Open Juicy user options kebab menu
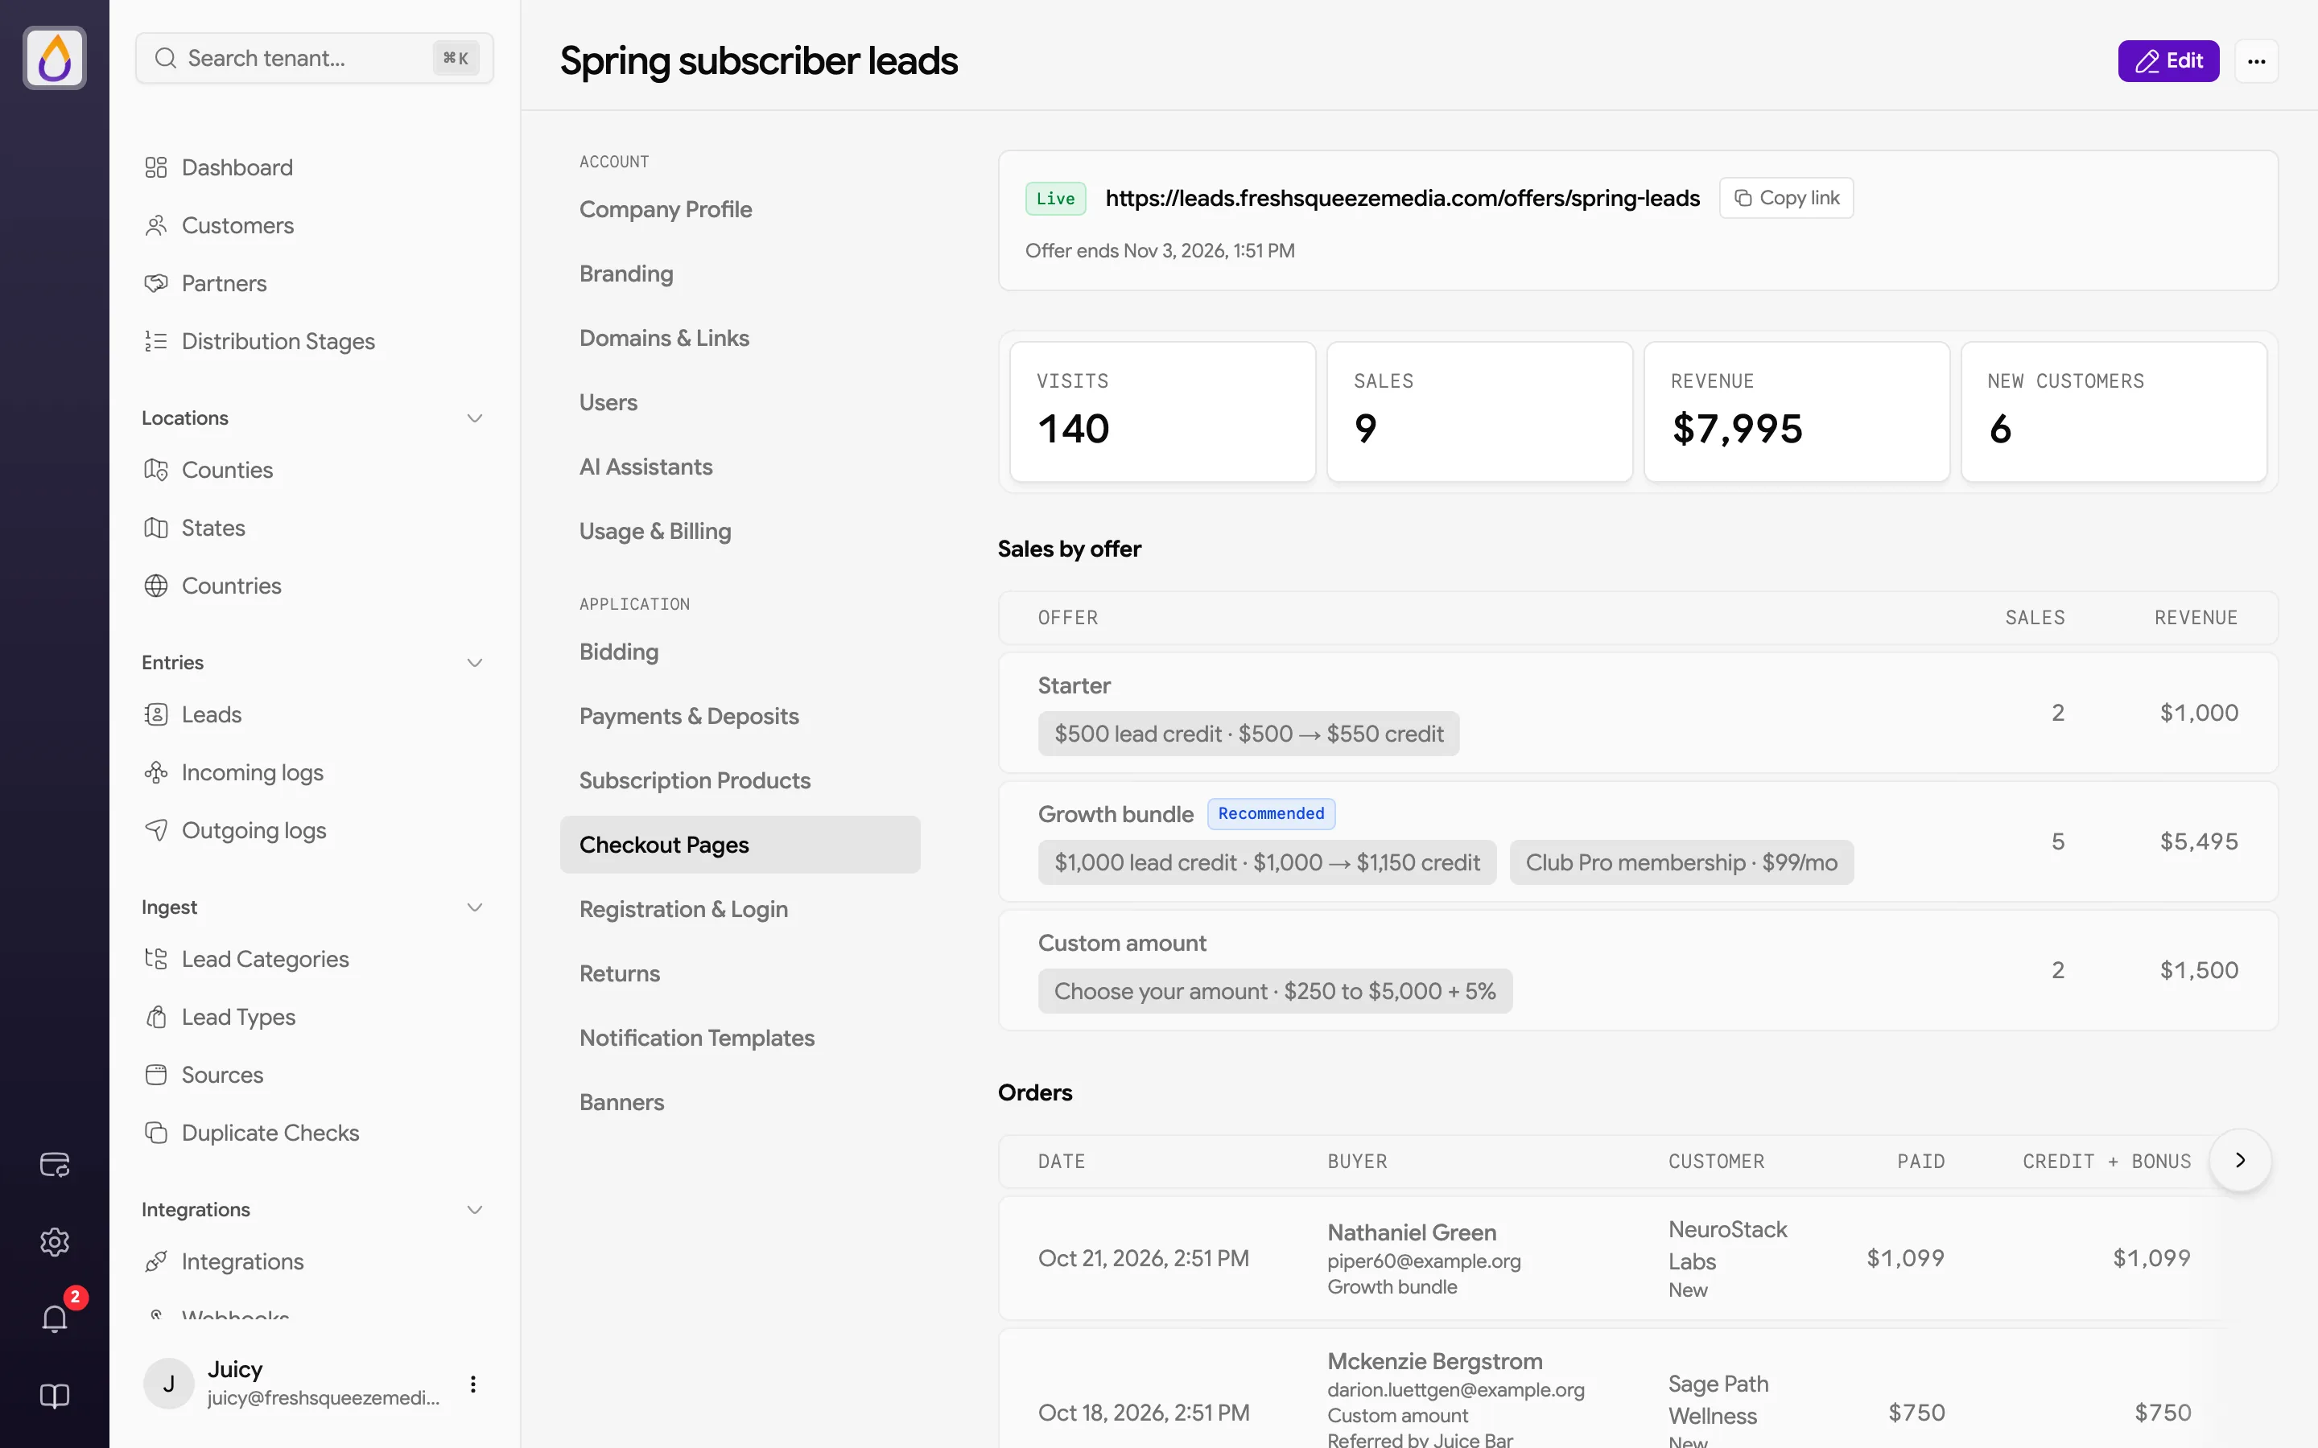The height and width of the screenshot is (1448, 2318). coord(473,1384)
